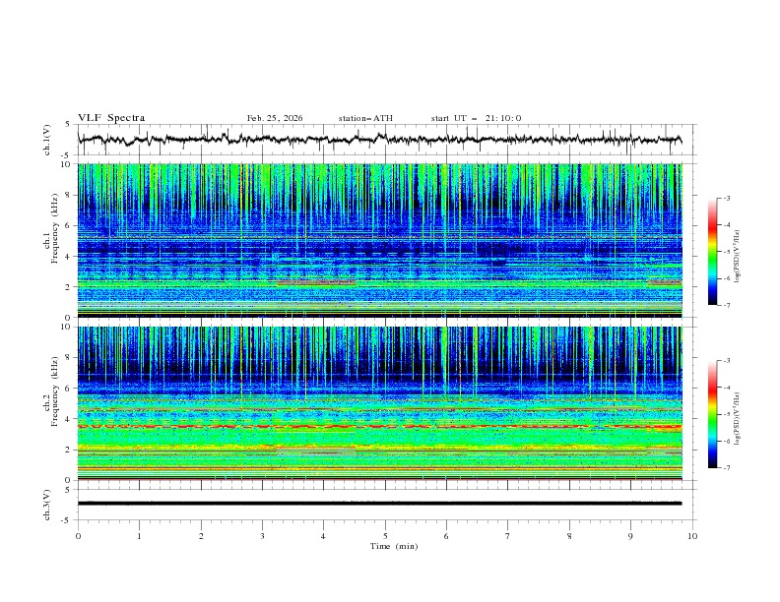780x602 pixels.
Task: Click time axis tick label "8"
Action: pos(569,536)
